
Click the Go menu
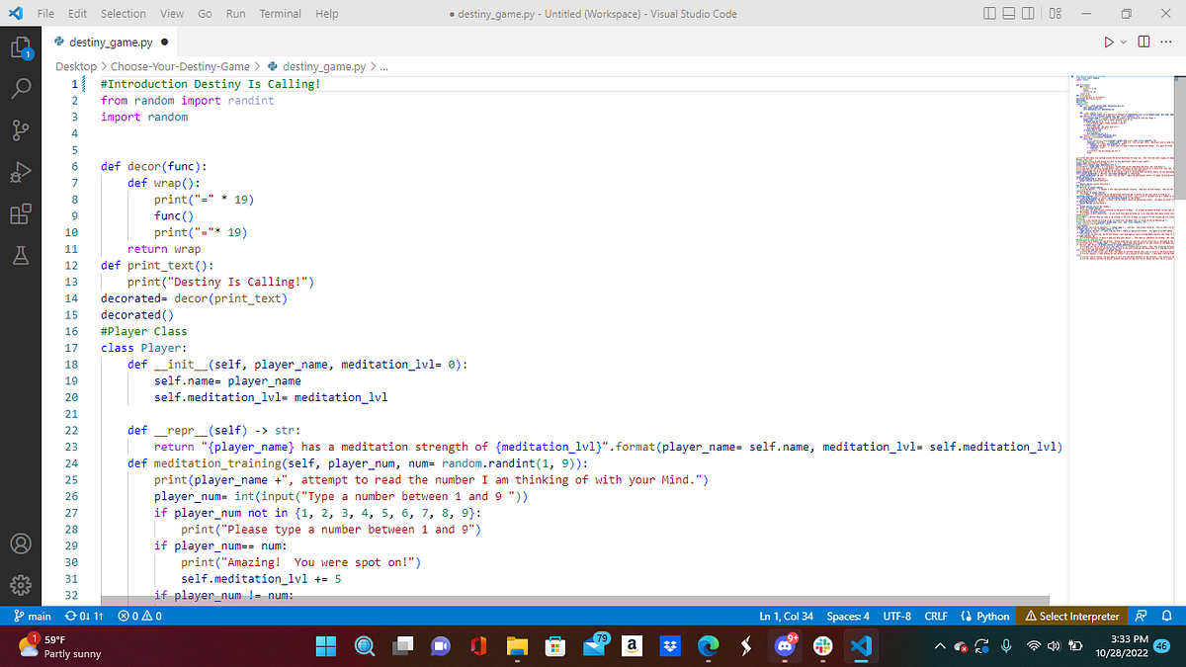click(206, 14)
